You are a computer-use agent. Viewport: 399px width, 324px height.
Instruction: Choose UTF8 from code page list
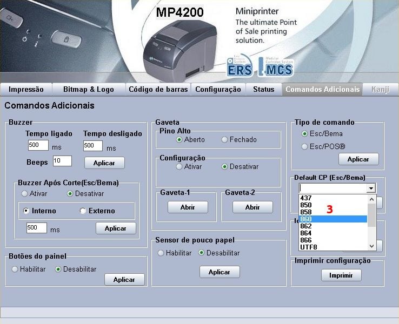click(333, 247)
